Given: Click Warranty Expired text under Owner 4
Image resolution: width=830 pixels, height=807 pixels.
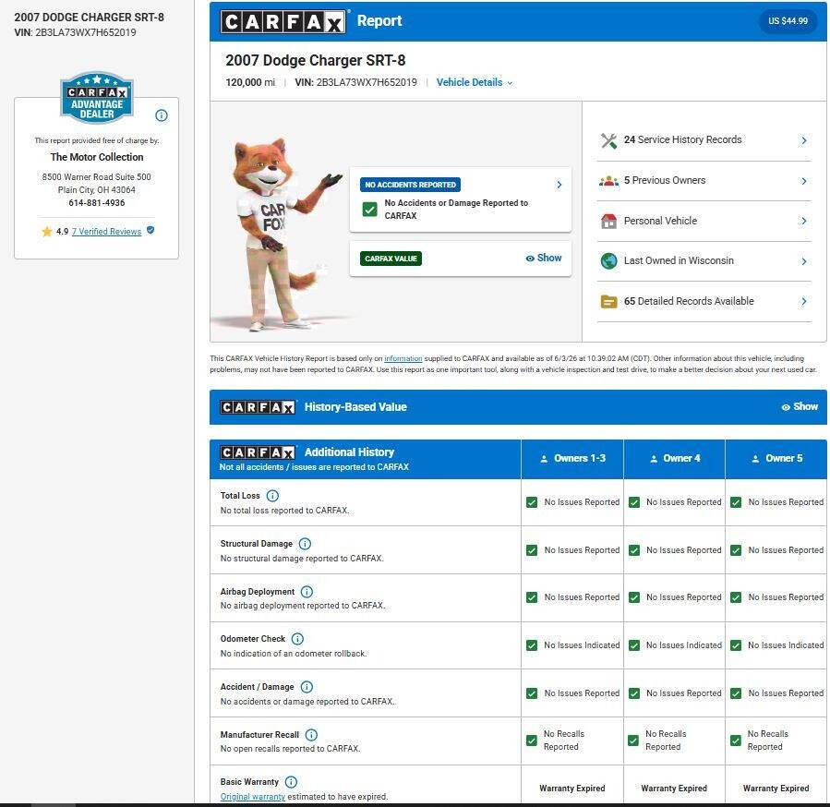Looking at the screenshot, I should point(674,789).
